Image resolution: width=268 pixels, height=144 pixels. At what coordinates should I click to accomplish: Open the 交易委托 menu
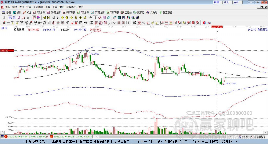71,7
